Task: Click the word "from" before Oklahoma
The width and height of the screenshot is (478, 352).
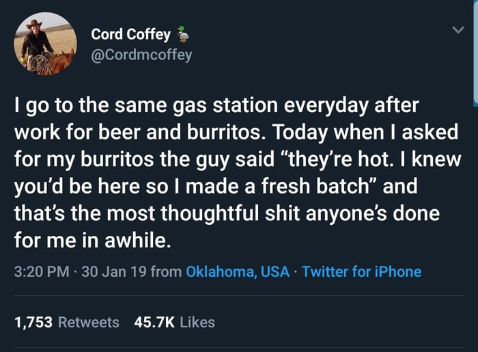Action: pyautogui.click(x=166, y=272)
